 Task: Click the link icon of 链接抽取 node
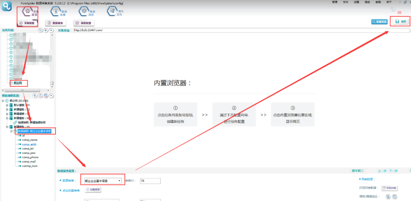[15, 122]
